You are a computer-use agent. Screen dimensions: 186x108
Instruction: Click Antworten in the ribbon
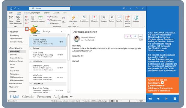pos(52,17)
